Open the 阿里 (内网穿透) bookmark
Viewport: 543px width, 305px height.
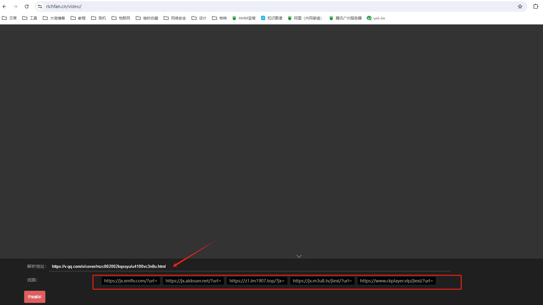pos(305,18)
